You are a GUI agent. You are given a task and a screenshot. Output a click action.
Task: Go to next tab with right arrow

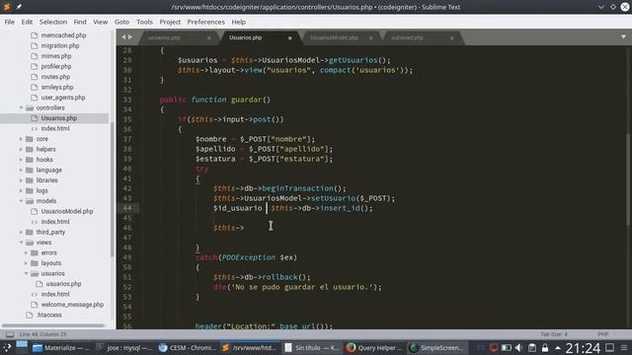(130, 37)
